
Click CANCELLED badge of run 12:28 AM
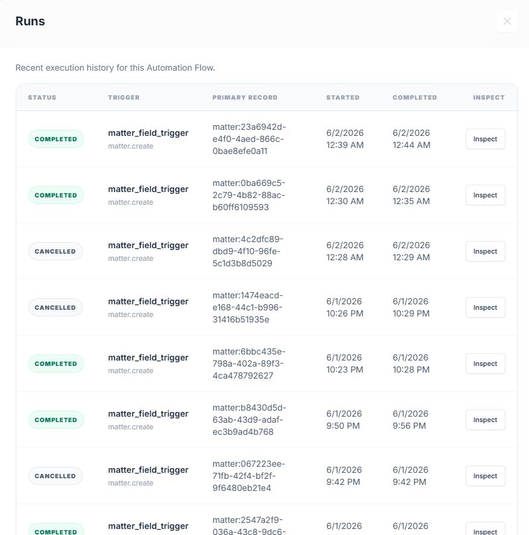(x=56, y=251)
